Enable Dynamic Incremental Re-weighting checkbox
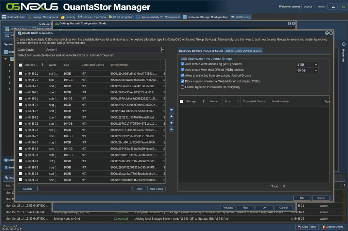The height and width of the screenshot is (231, 348). pyautogui.click(x=183, y=87)
